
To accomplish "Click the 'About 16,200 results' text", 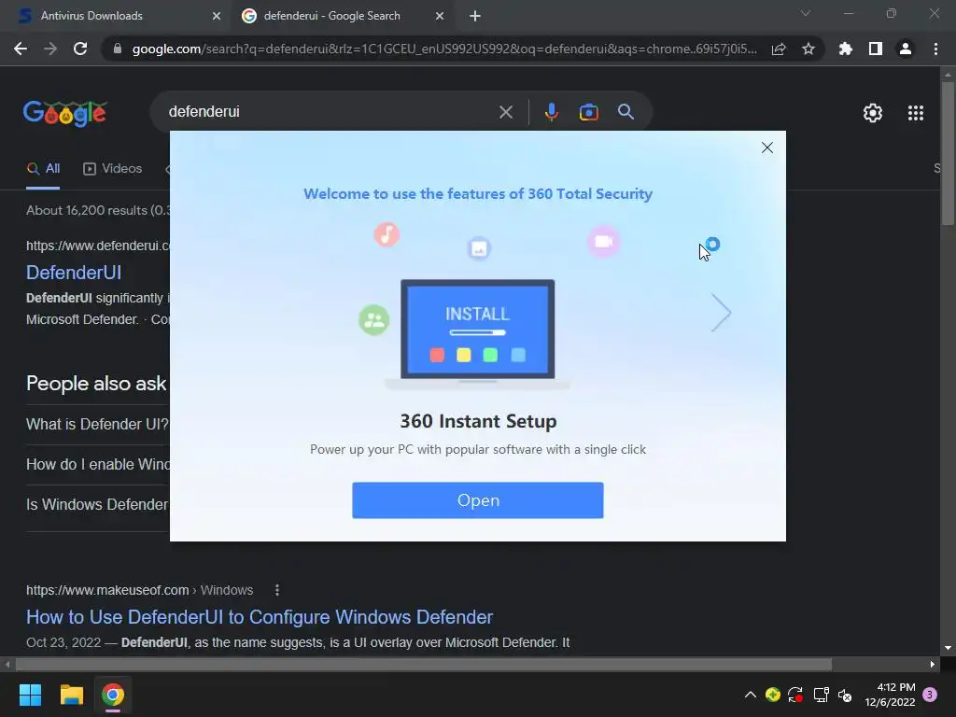I will (x=99, y=210).
